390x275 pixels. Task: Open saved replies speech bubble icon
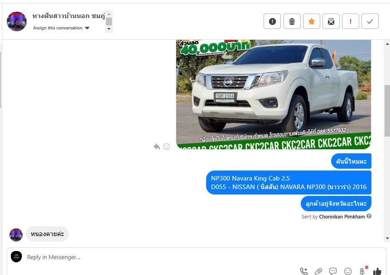coord(333,271)
